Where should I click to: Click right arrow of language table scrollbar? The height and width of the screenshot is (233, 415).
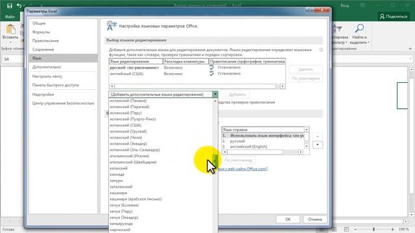click(x=283, y=86)
